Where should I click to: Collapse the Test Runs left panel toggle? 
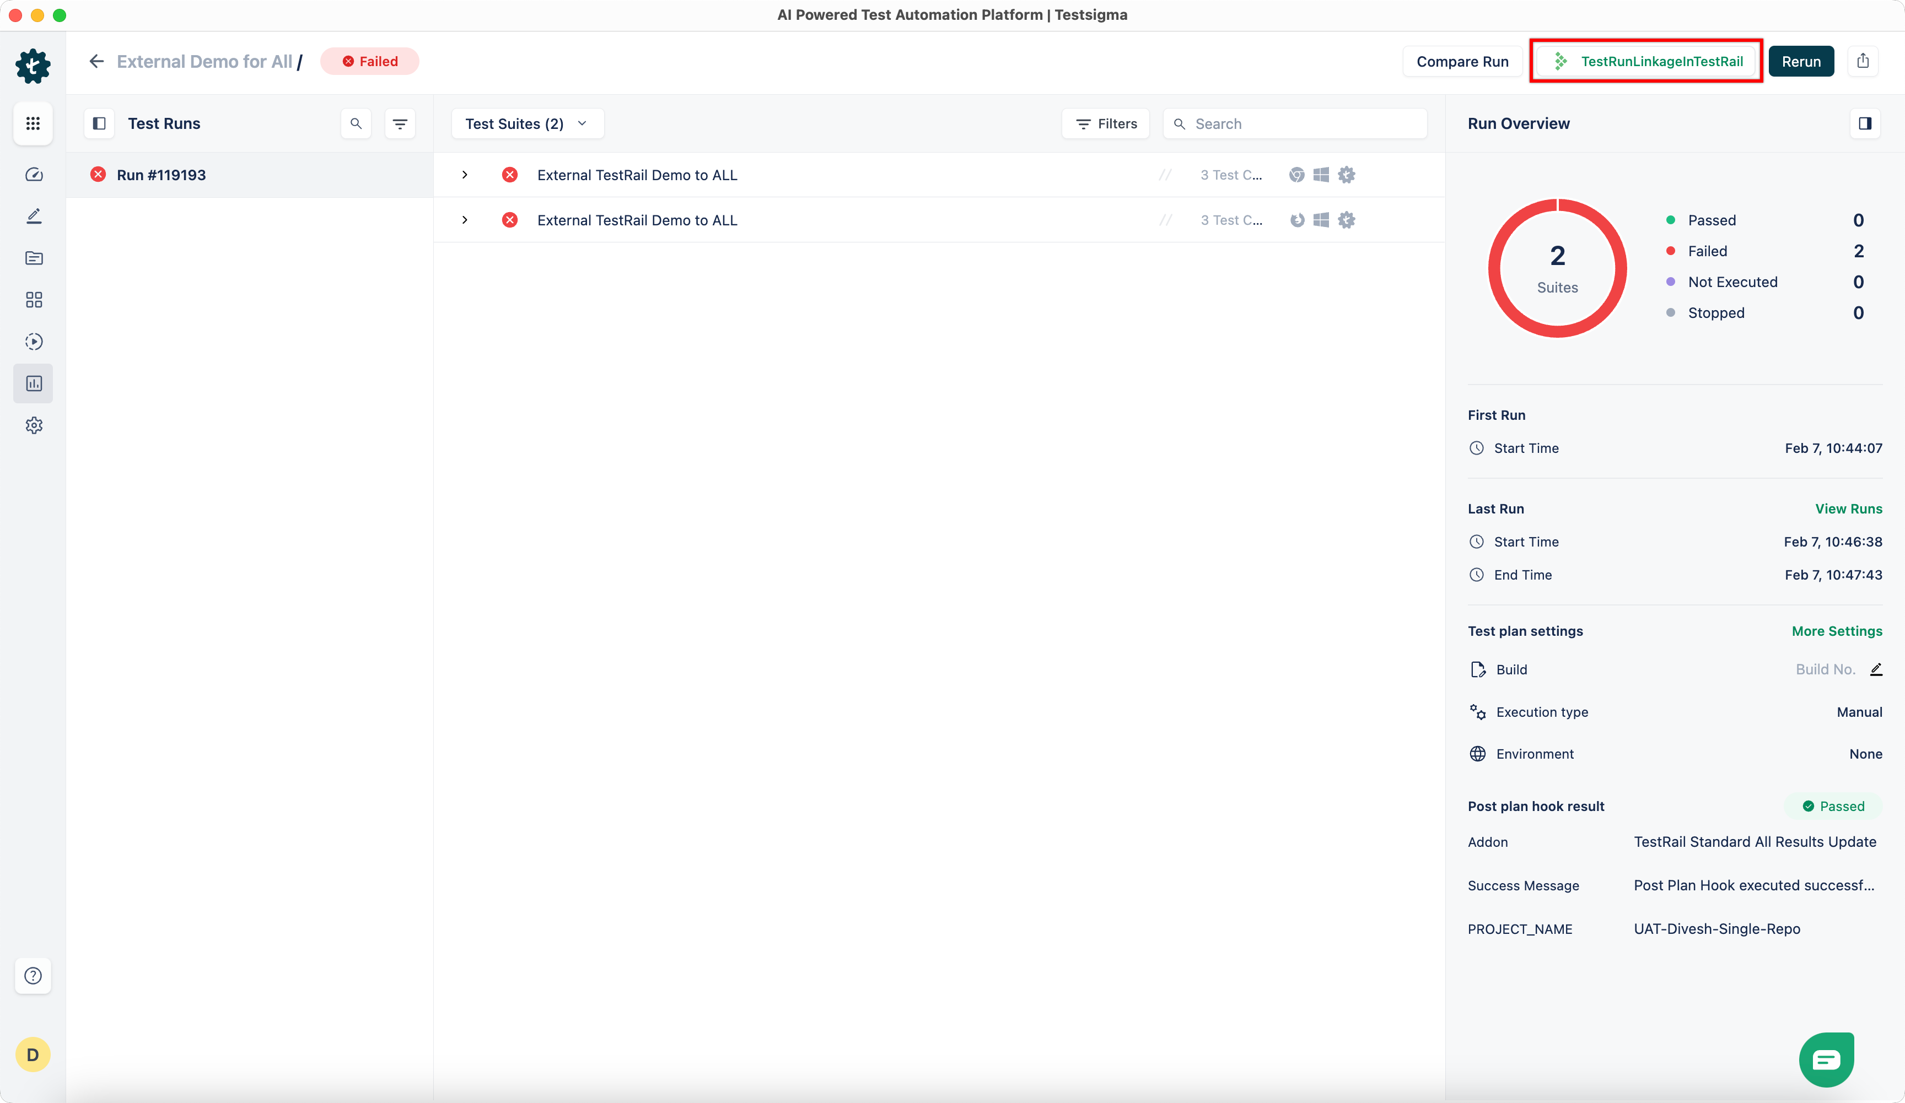[x=99, y=123]
